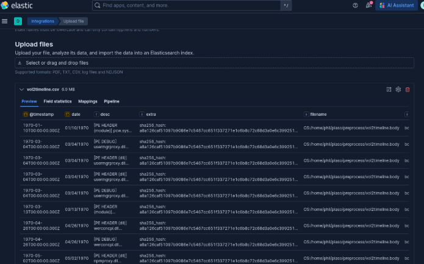Go to Integrations breadcrumb
The image size is (424, 264).
click(x=43, y=21)
